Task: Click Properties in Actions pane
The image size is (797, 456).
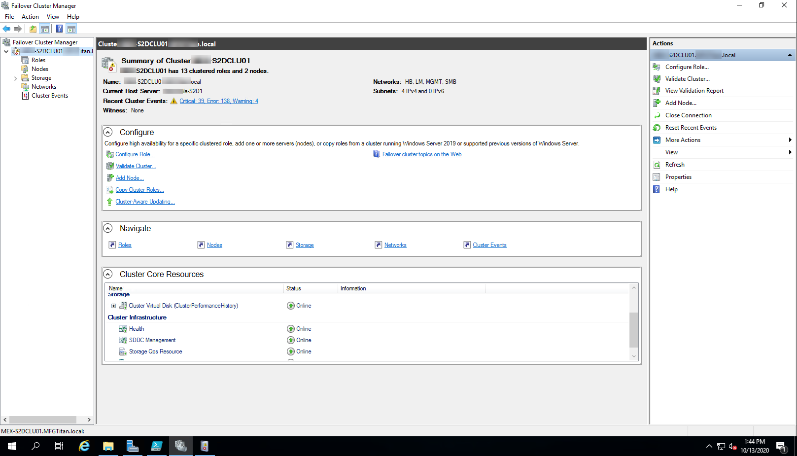Action: click(x=678, y=177)
